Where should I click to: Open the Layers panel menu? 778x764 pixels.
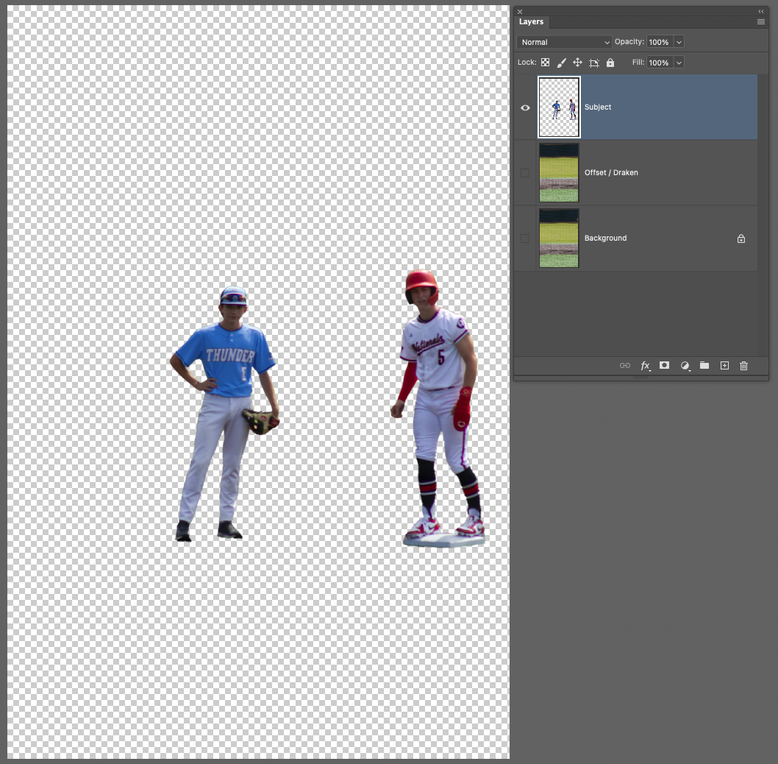click(x=760, y=22)
